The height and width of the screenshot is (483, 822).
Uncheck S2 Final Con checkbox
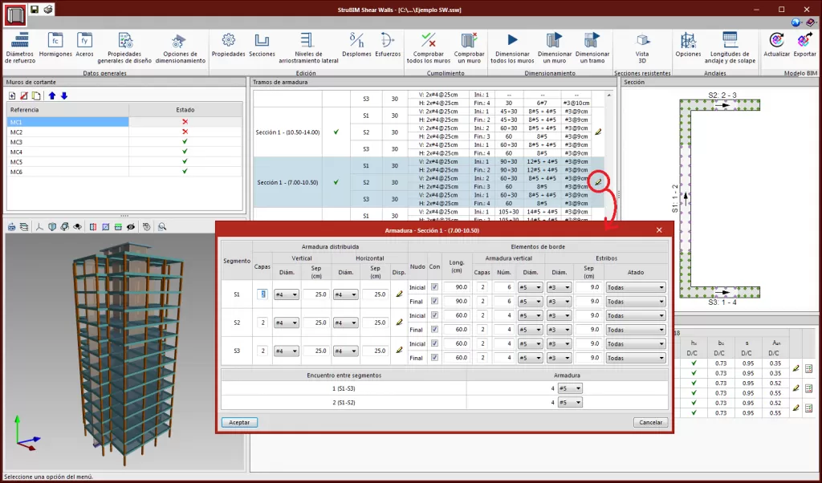pos(434,329)
